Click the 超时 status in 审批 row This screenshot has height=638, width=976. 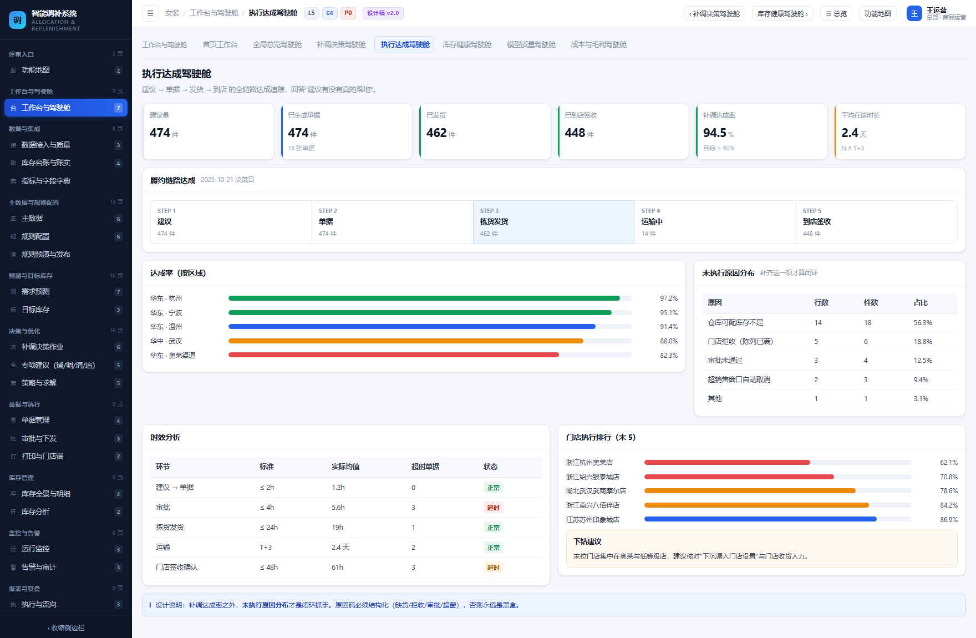(x=493, y=508)
